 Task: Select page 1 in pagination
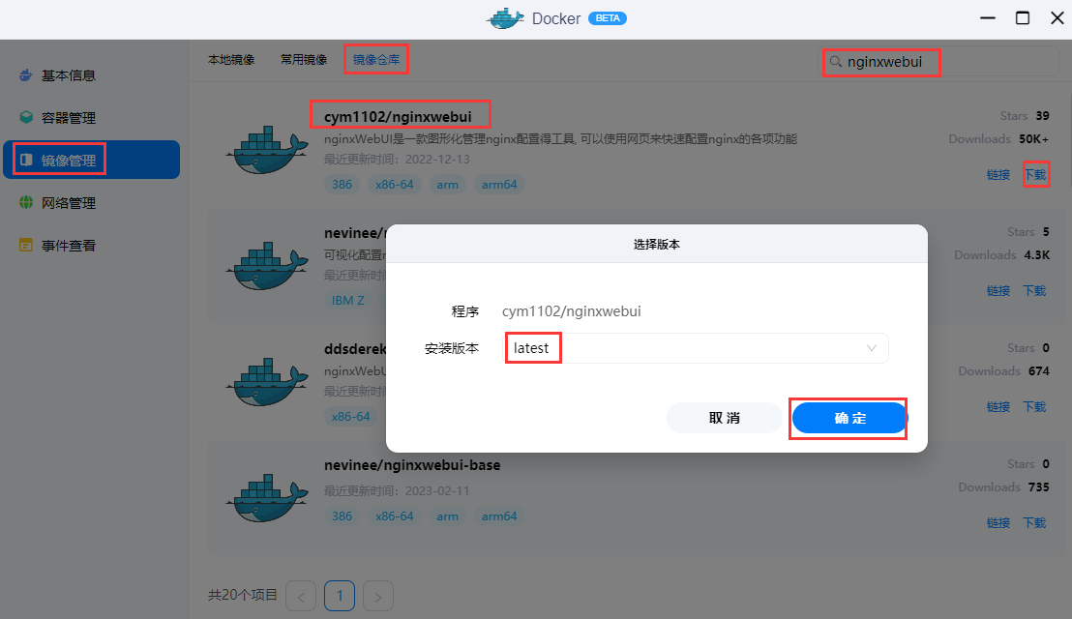pyautogui.click(x=340, y=596)
